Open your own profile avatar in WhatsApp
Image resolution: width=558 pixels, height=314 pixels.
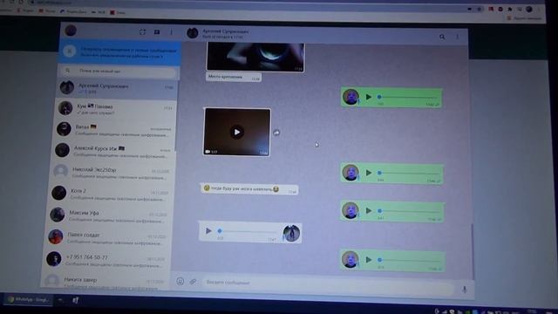(71, 31)
